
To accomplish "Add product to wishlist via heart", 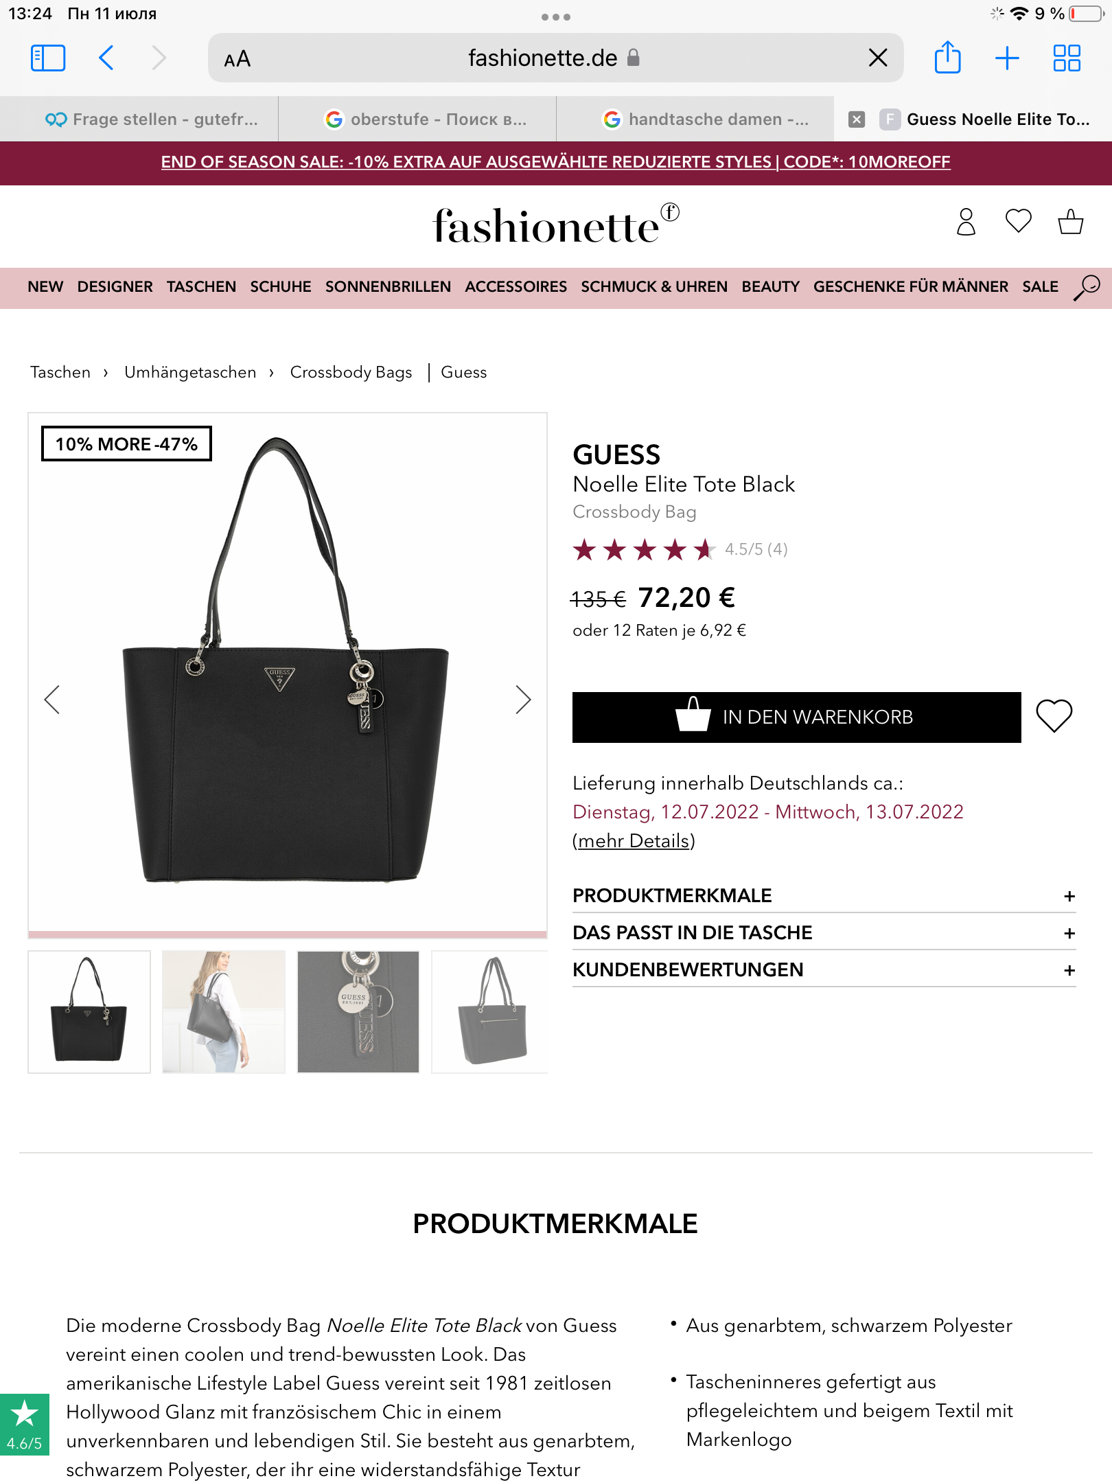I will (1054, 716).
